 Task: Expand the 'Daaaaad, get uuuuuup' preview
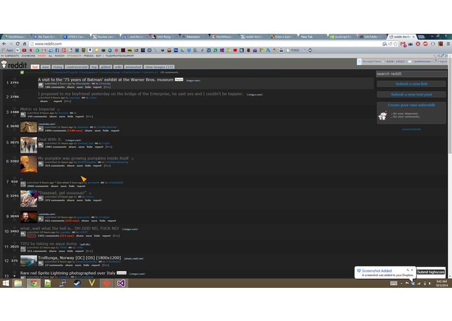pos(40,198)
